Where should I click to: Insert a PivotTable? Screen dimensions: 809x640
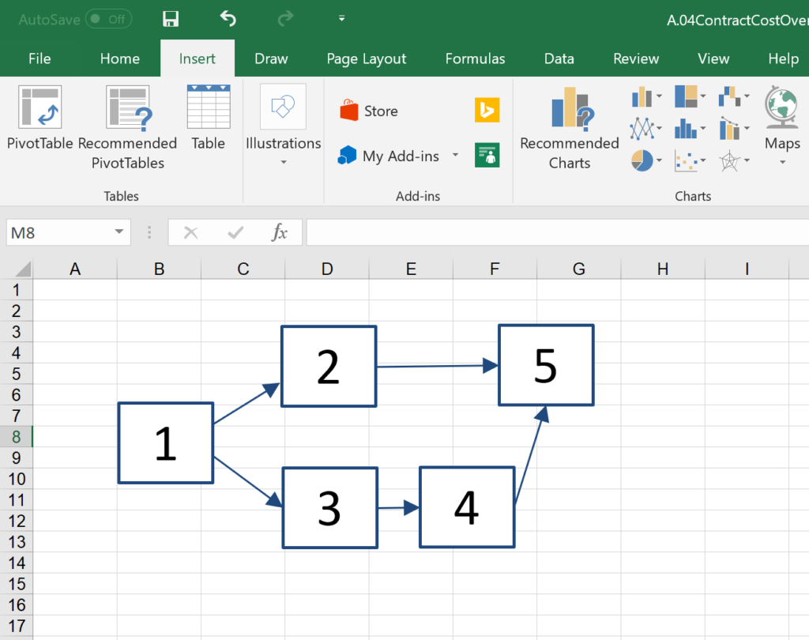[40, 119]
